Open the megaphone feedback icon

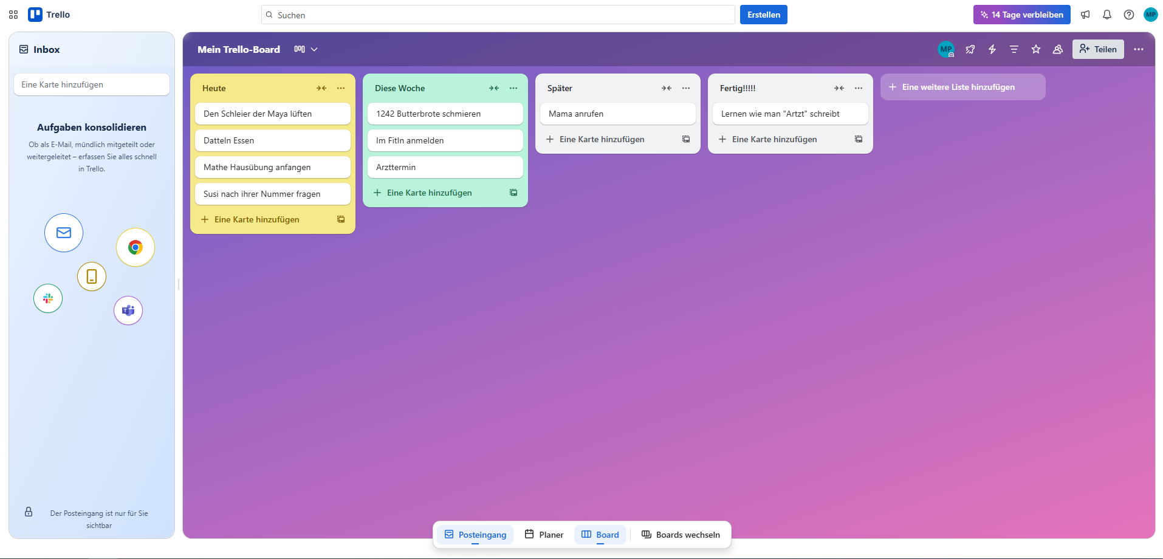[1085, 15]
